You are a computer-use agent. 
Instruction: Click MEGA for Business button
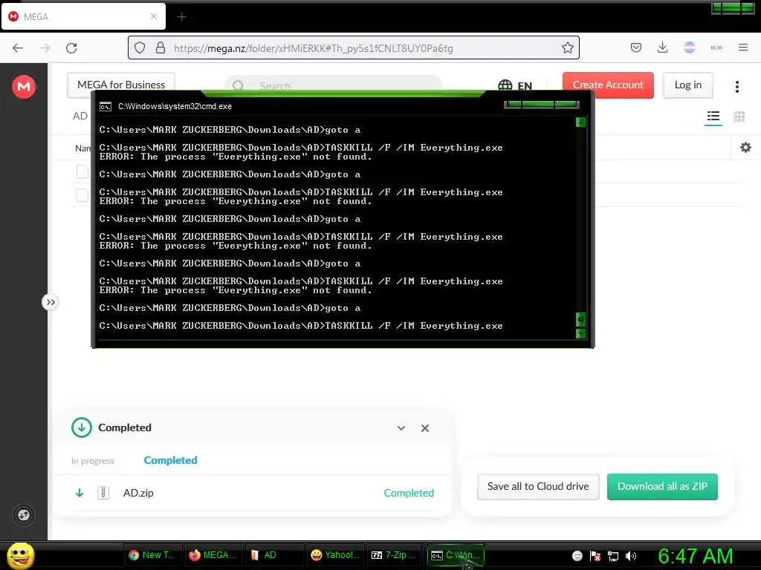(121, 85)
